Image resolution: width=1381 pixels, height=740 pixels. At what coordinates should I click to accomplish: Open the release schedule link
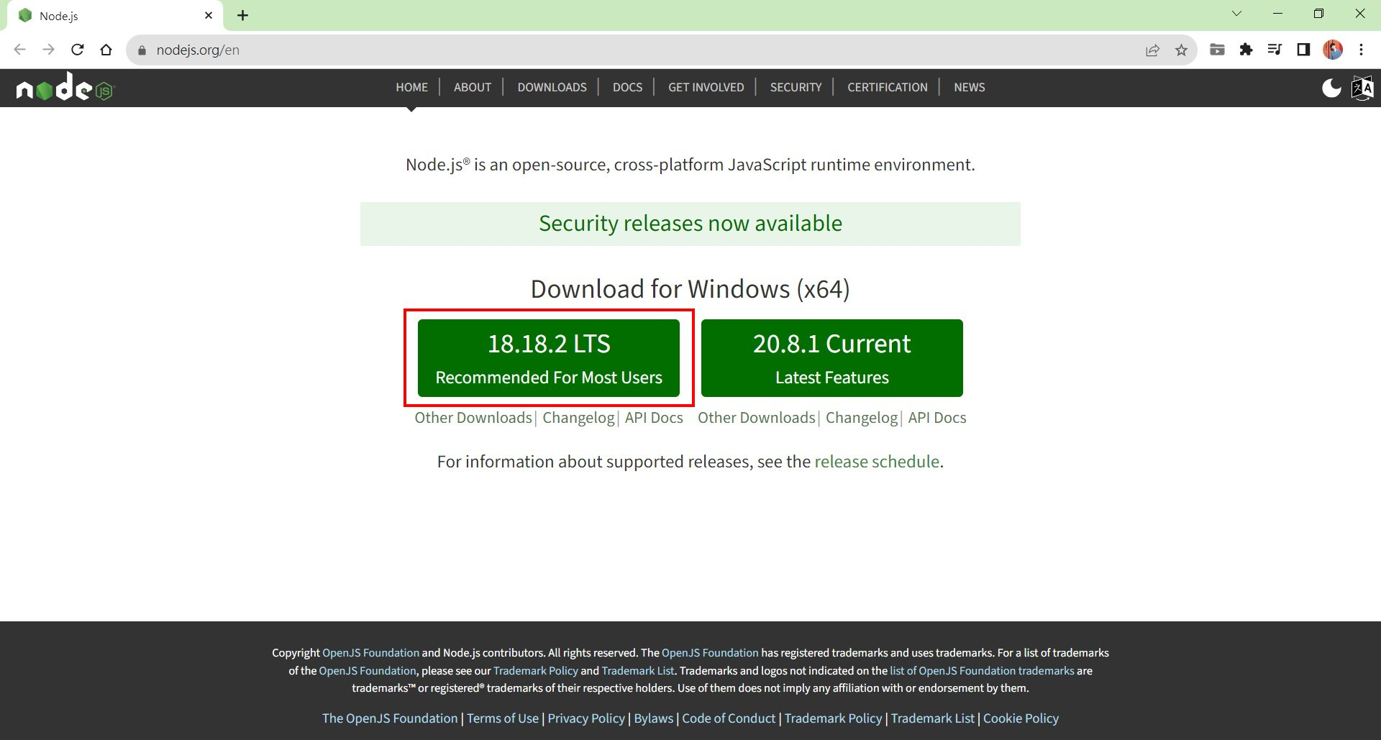coord(877,462)
